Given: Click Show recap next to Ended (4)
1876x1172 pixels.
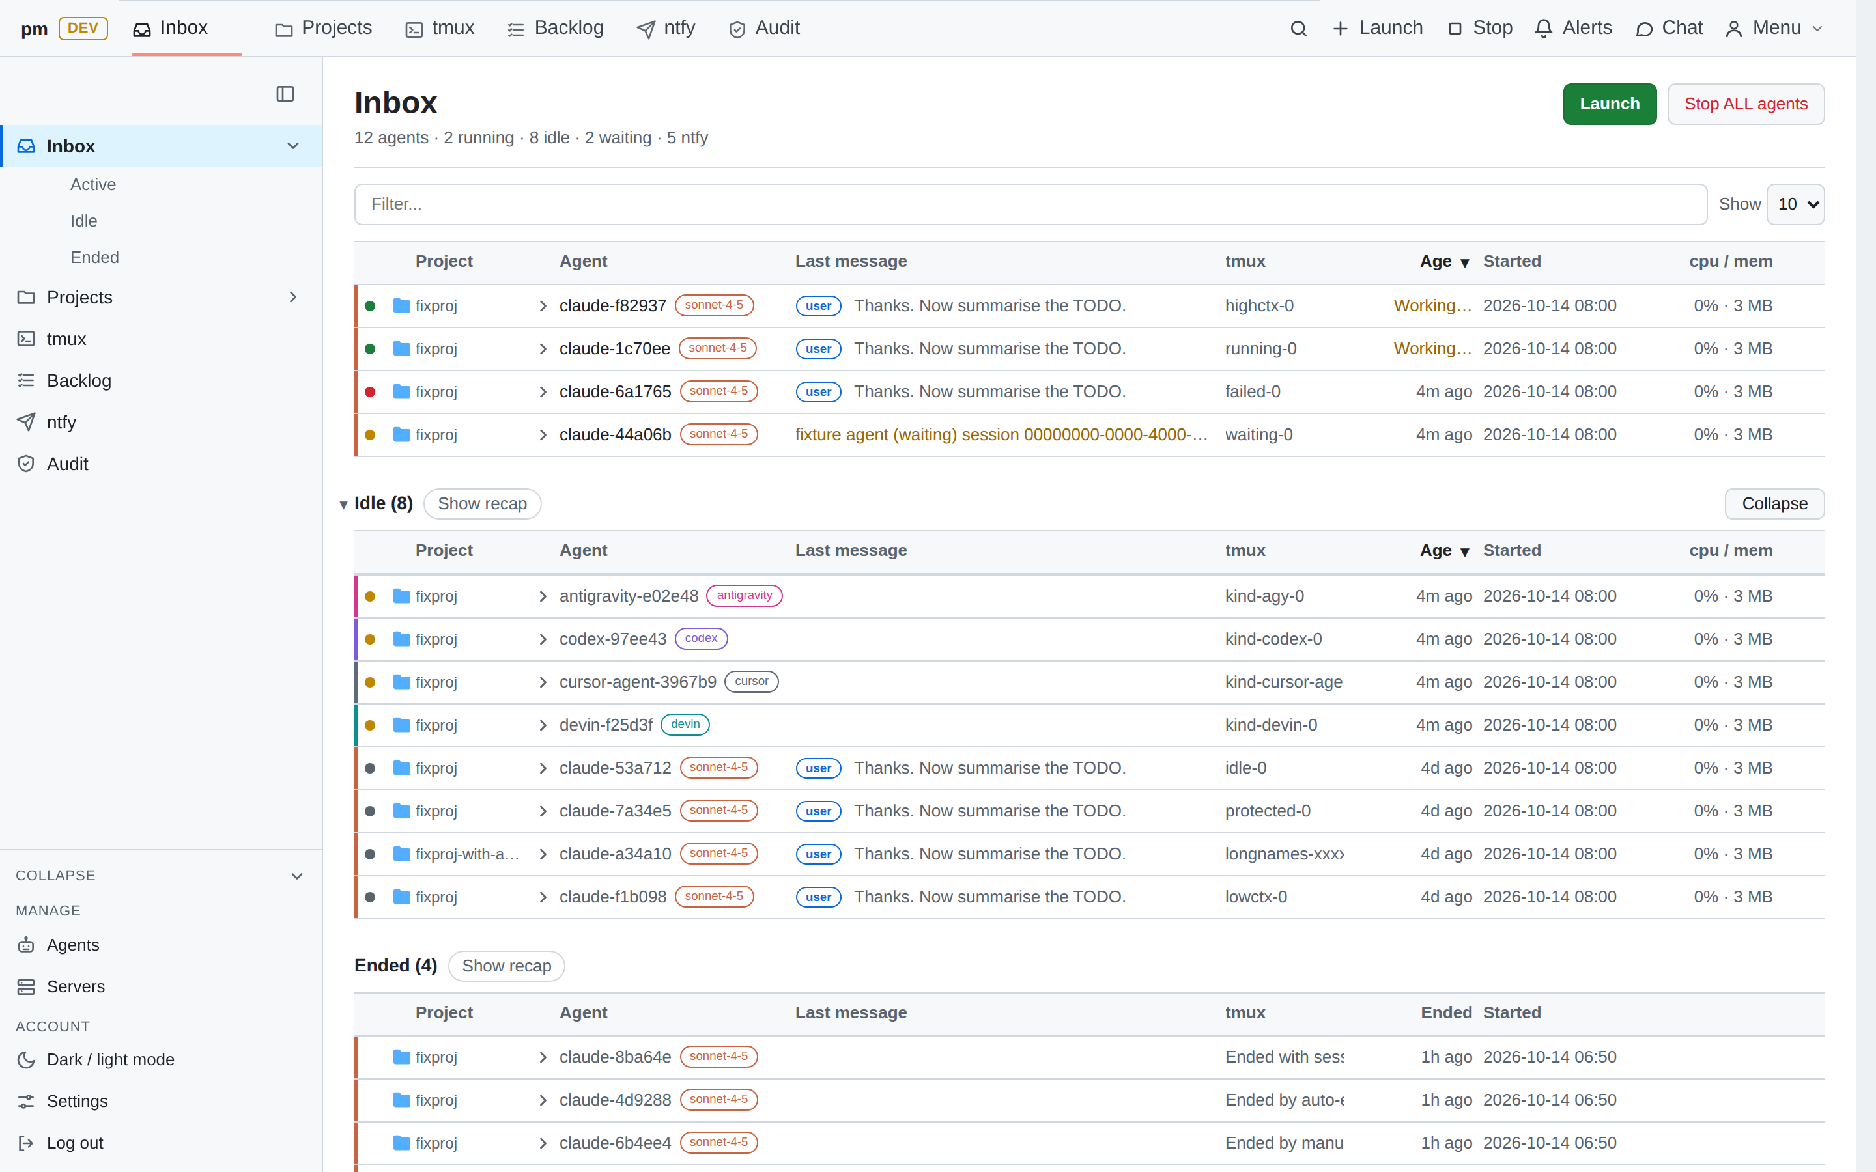Looking at the screenshot, I should (506, 966).
